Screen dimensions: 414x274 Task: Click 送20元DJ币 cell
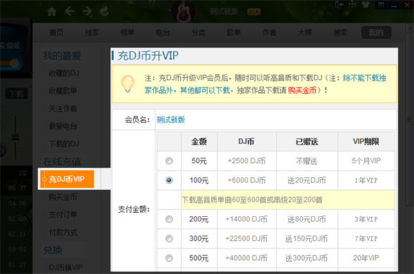click(307, 180)
